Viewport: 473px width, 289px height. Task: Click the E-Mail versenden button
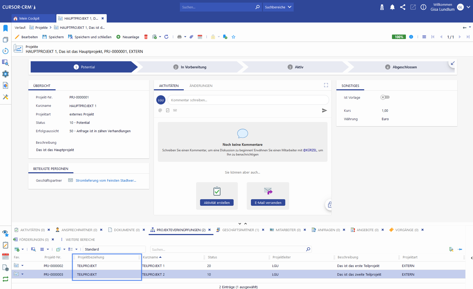[268, 203]
